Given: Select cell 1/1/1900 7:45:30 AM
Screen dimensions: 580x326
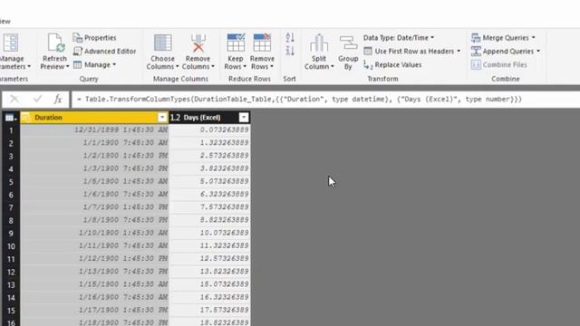Looking at the screenshot, I should click(x=94, y=143).
